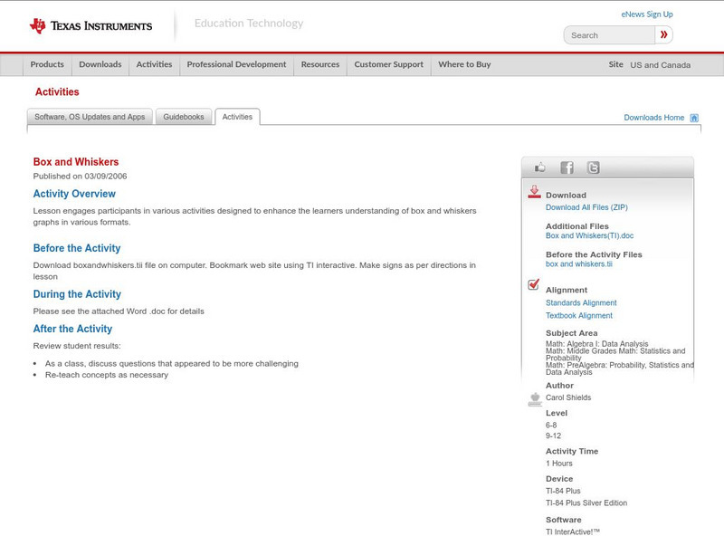Click the Texas Instruments logo
The height and width of the screenshot is (536, 724).
(x=90, y=25)
